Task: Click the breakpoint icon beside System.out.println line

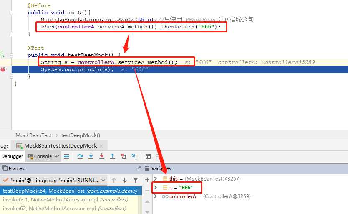Action: coord(3,69)
